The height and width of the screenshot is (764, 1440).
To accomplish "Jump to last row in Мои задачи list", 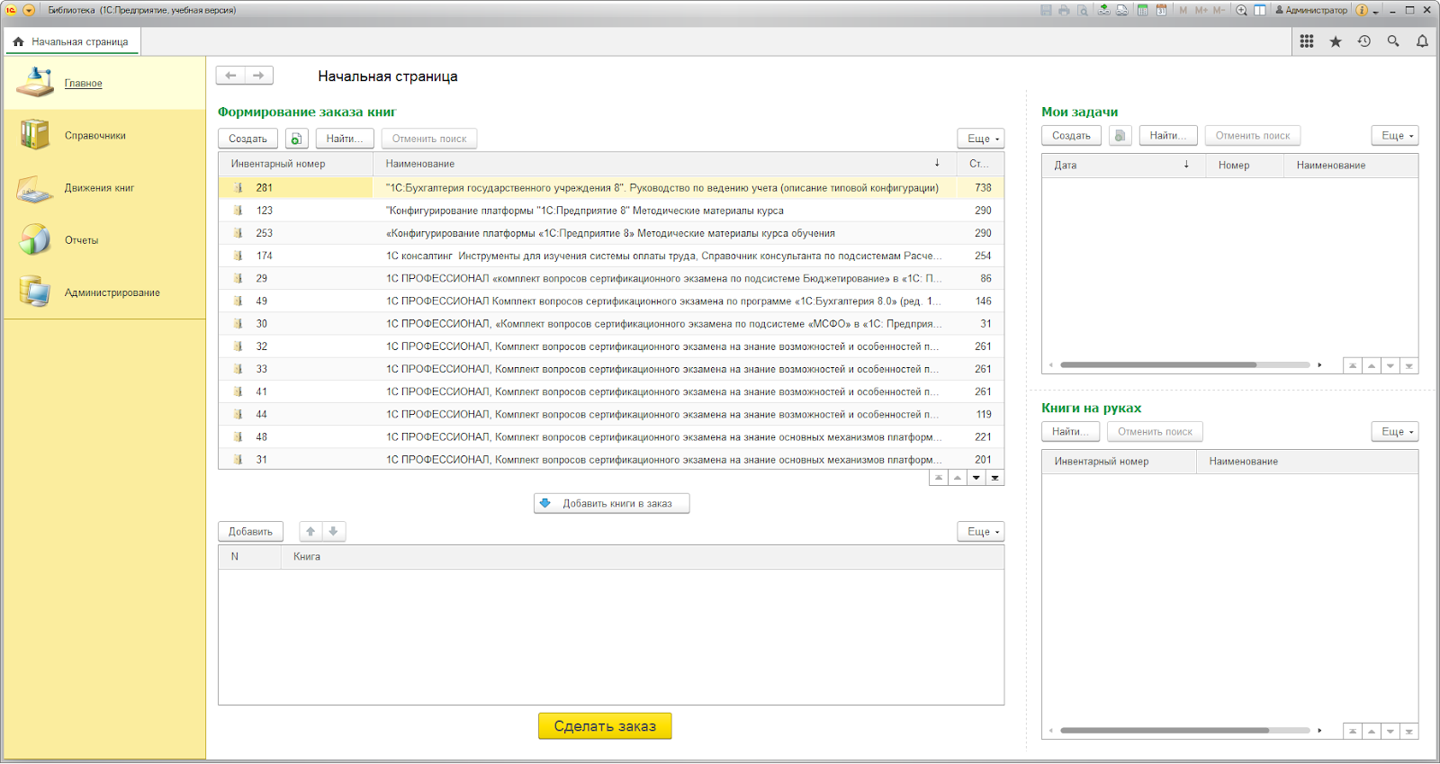I will (1409, 365).
